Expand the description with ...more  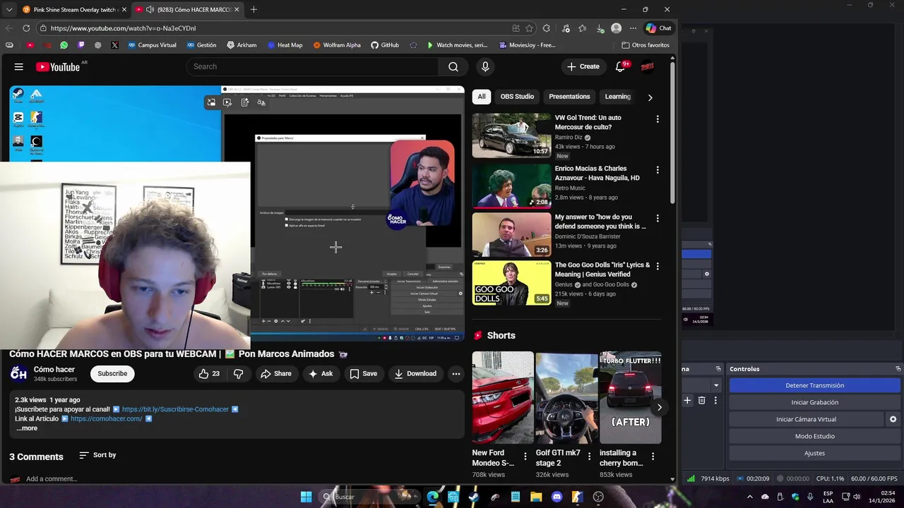click(27, 428)
